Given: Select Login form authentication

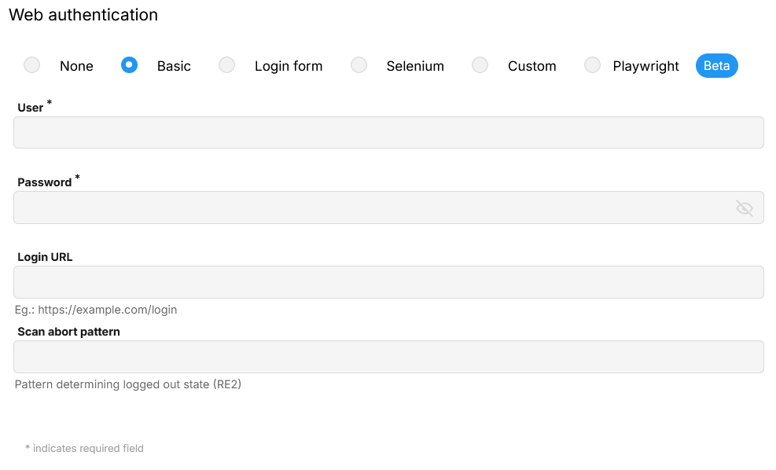Looking at the screenshot, I should 226,66.
